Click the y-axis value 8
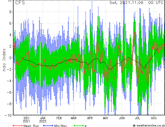 pos(10,12)
